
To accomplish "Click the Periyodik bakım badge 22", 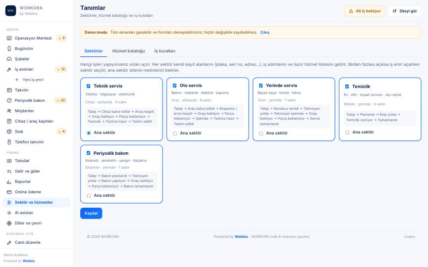I will click(x=61, y=100).
